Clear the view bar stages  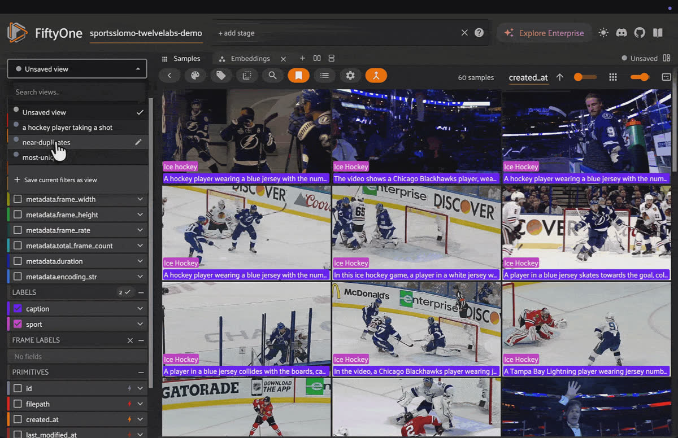pyautogui.click(x=464, y=33)
